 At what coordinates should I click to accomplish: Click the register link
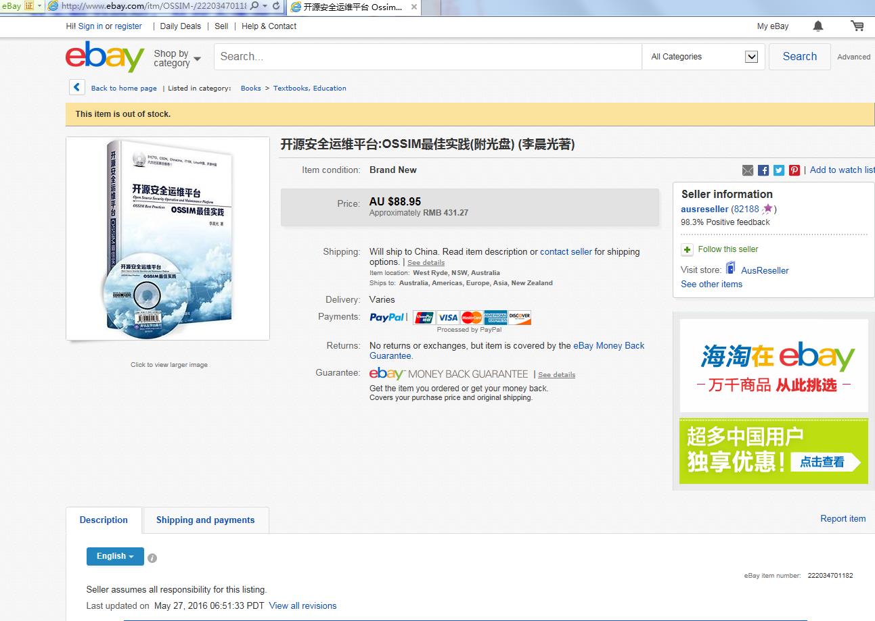(129, 26)
